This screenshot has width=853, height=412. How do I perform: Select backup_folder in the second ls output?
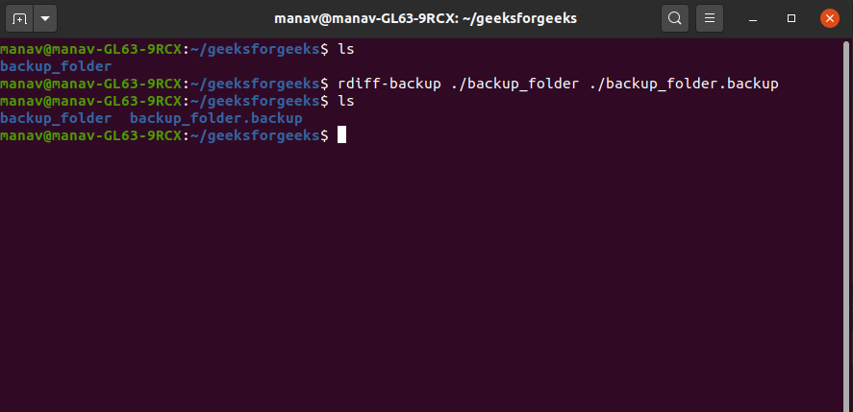pyautogui.click(x=56, y=118)
